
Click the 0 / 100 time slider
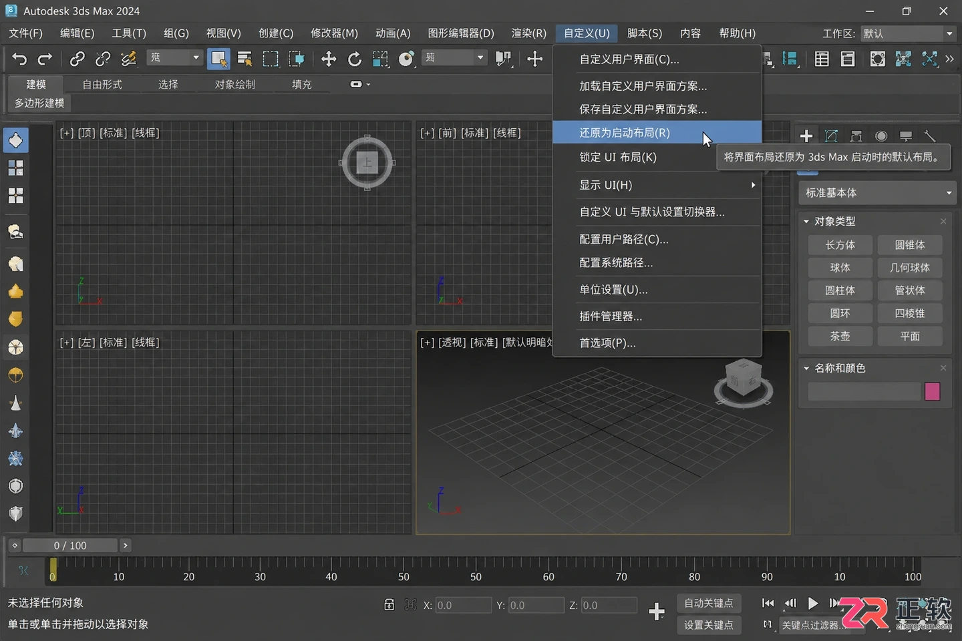(70, 546)
